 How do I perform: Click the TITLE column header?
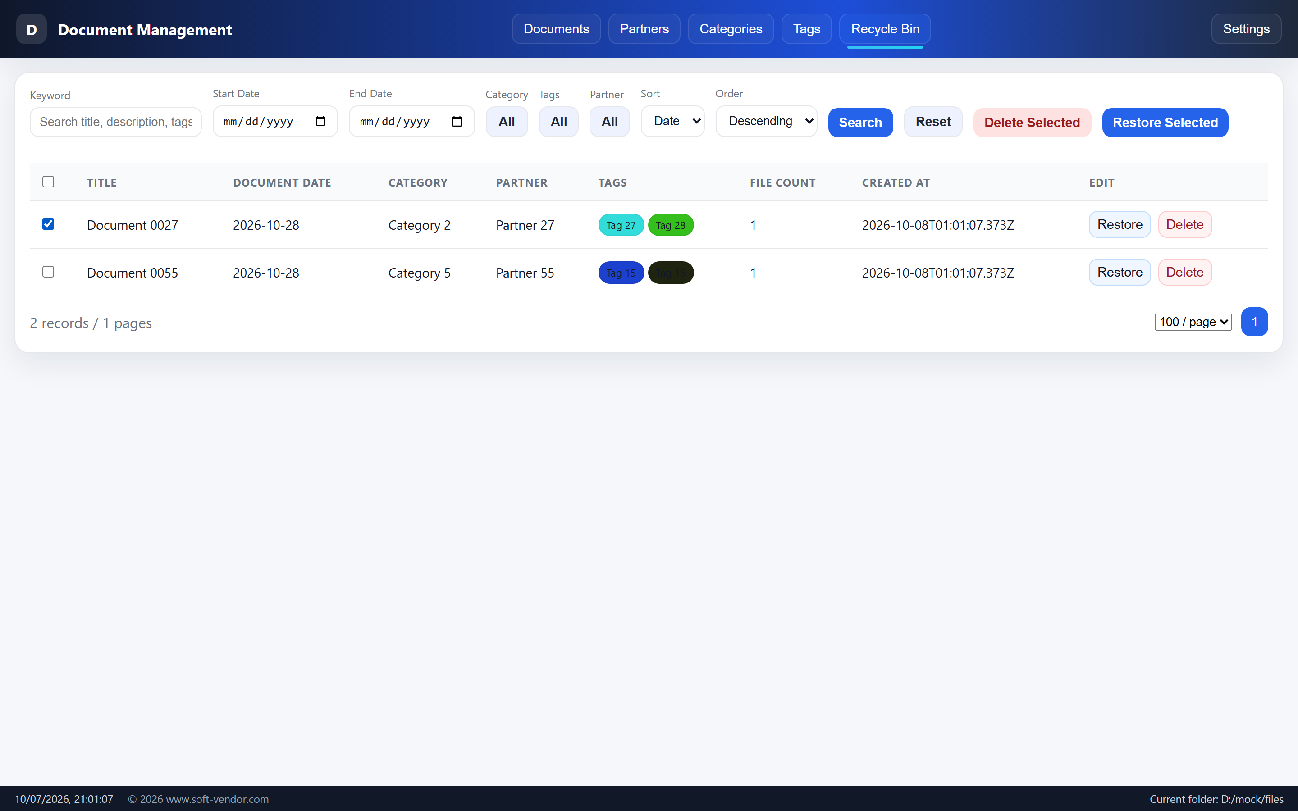[x=102, y=182]
